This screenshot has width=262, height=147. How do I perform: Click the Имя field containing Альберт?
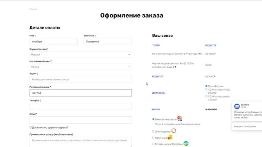pyautogui.click(x=54, y=42)
